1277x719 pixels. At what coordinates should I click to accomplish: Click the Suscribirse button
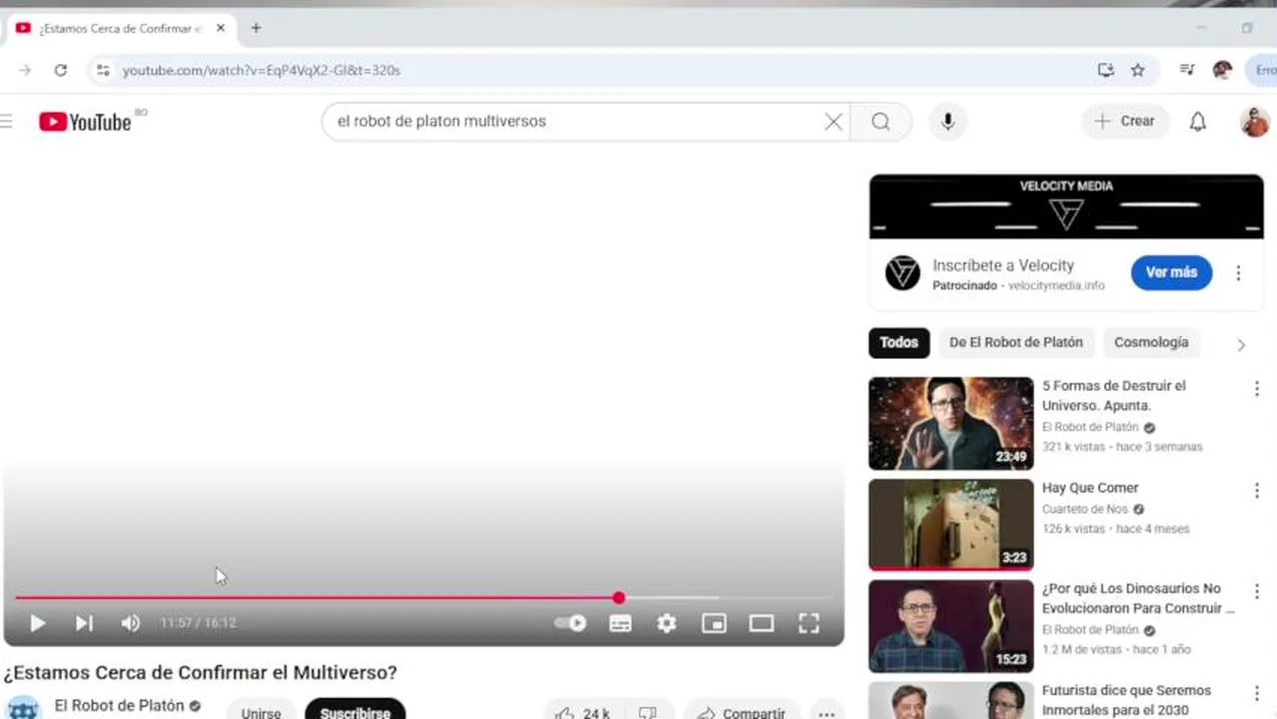(x=355, y=712)
